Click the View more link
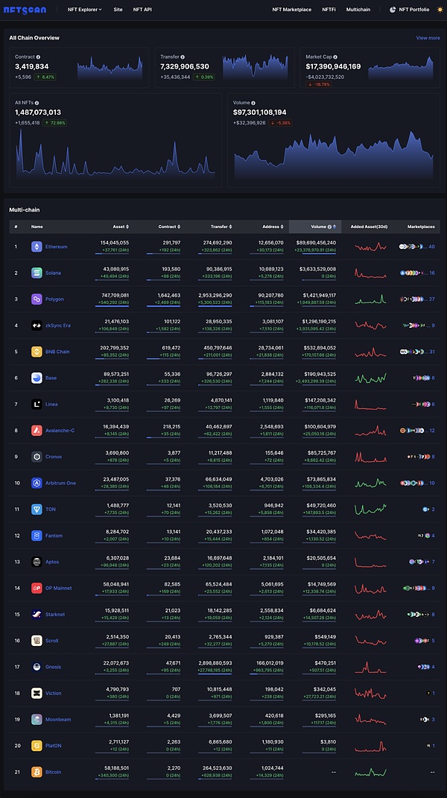This screenshot has height=798, width=447. (428, 37)
